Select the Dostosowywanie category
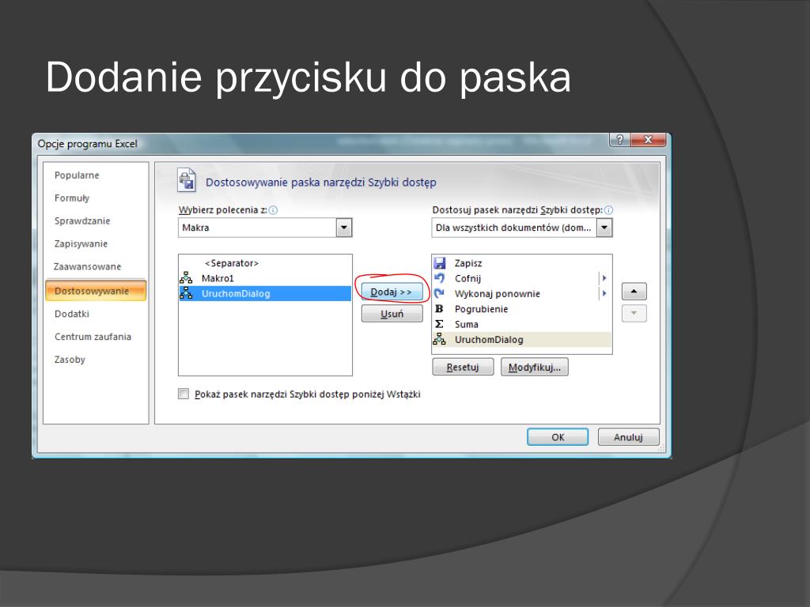The image size is (810, 607). click(x=96, y=291)
